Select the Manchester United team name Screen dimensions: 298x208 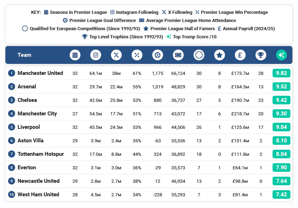[40, 73]
